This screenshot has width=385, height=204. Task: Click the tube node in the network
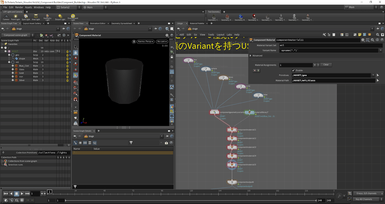[x=258, y=95]
